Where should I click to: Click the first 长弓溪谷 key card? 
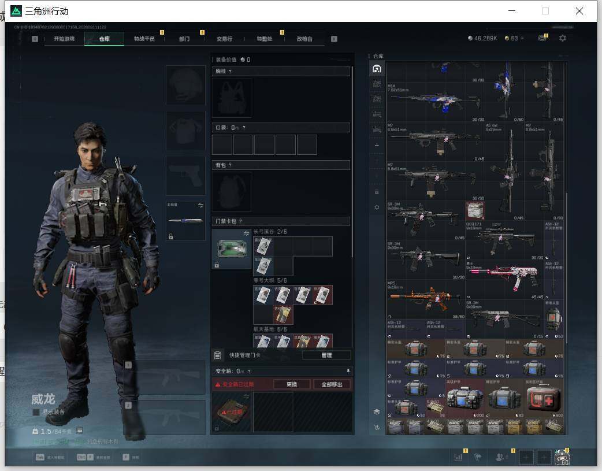[263, 246]
